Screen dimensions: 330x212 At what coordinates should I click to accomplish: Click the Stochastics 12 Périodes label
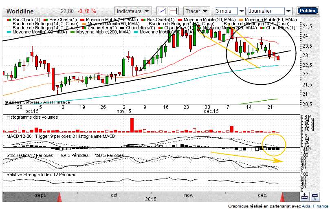(30, 155)
